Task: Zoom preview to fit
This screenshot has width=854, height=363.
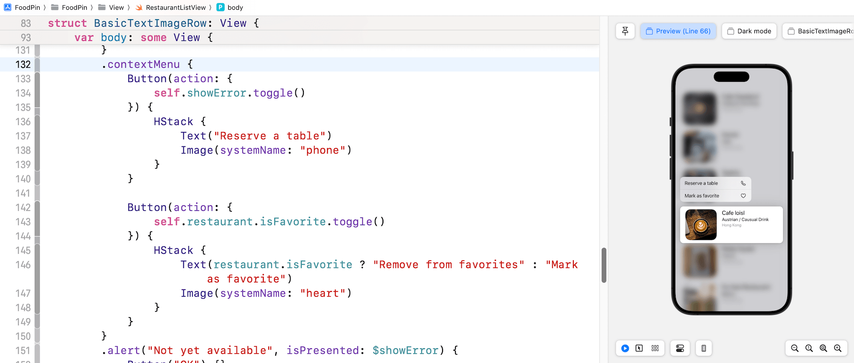Action: point(823,348)
